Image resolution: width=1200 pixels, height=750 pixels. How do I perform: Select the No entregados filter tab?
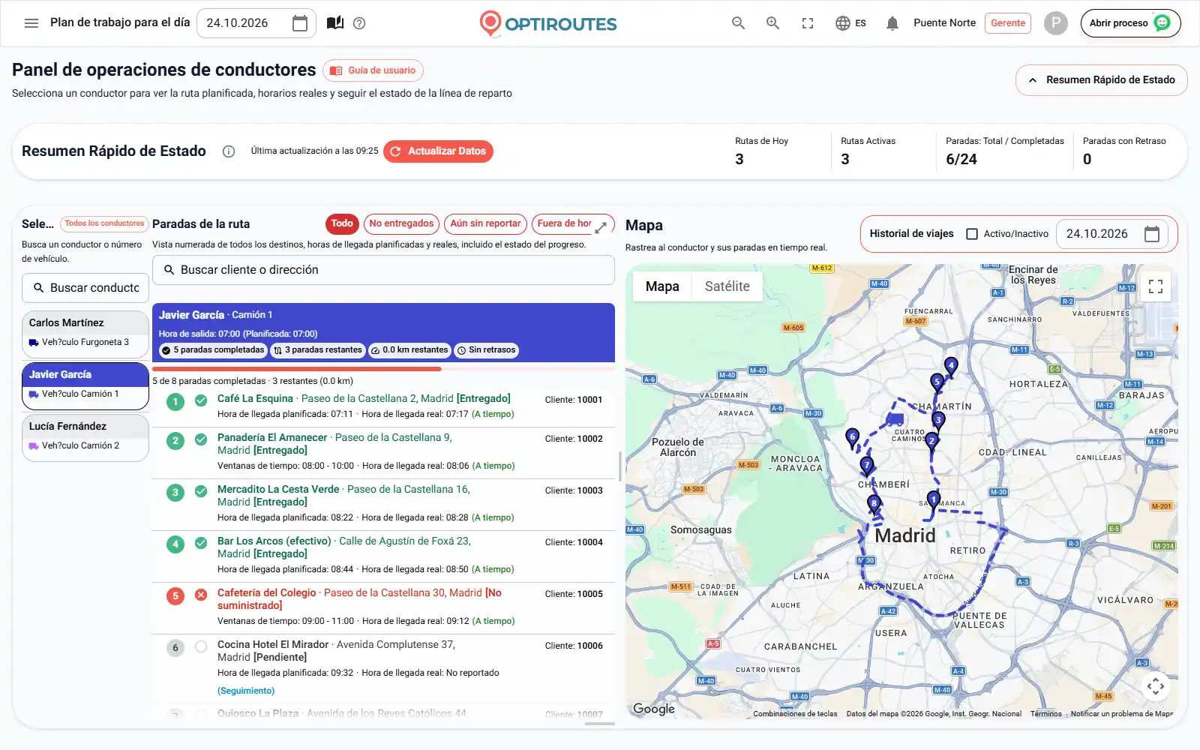[x=401, y=223]
